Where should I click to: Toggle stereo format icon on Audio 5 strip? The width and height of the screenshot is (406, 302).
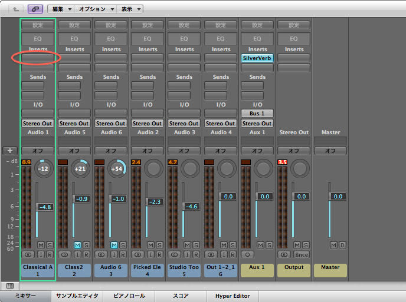(x=64, y=255)
